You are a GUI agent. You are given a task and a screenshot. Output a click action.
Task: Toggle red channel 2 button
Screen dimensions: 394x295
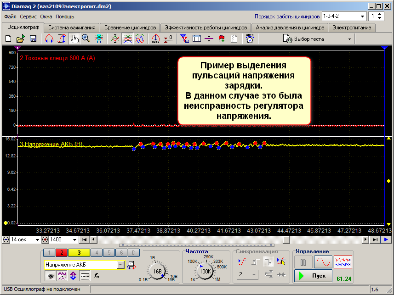[x=62, y=253]
